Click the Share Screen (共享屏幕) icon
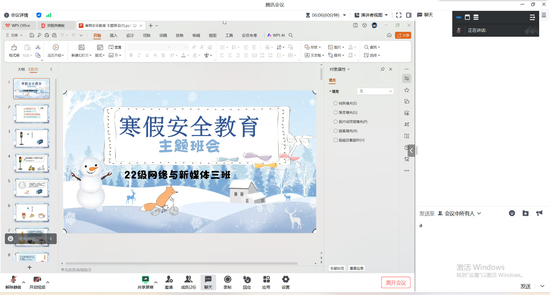The width and height of the screenshot is (550, 295). pos(146,279)
